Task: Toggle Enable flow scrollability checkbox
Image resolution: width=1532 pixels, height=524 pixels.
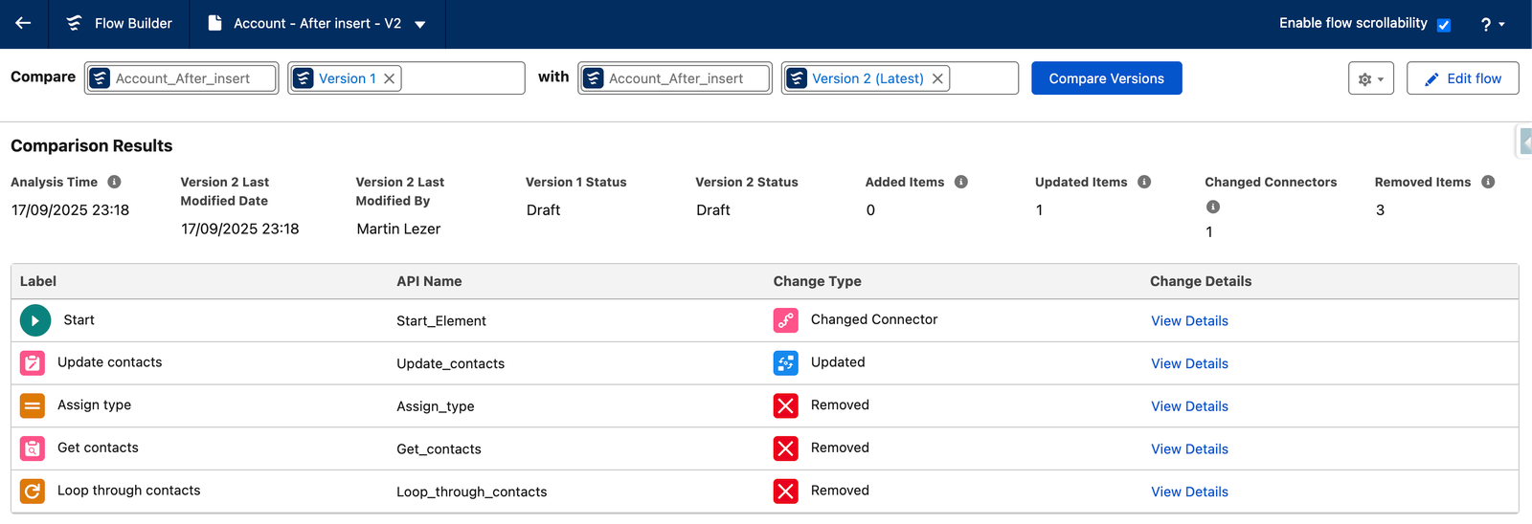Action: 1444,25
